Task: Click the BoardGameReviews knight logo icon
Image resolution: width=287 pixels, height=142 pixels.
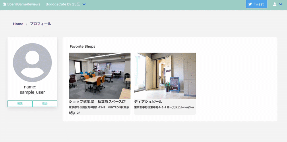Action: [x=5, y=4]
